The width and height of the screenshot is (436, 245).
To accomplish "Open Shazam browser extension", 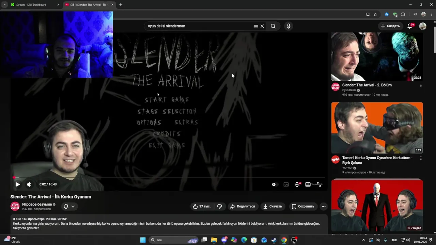I will [x=386, y=14].
